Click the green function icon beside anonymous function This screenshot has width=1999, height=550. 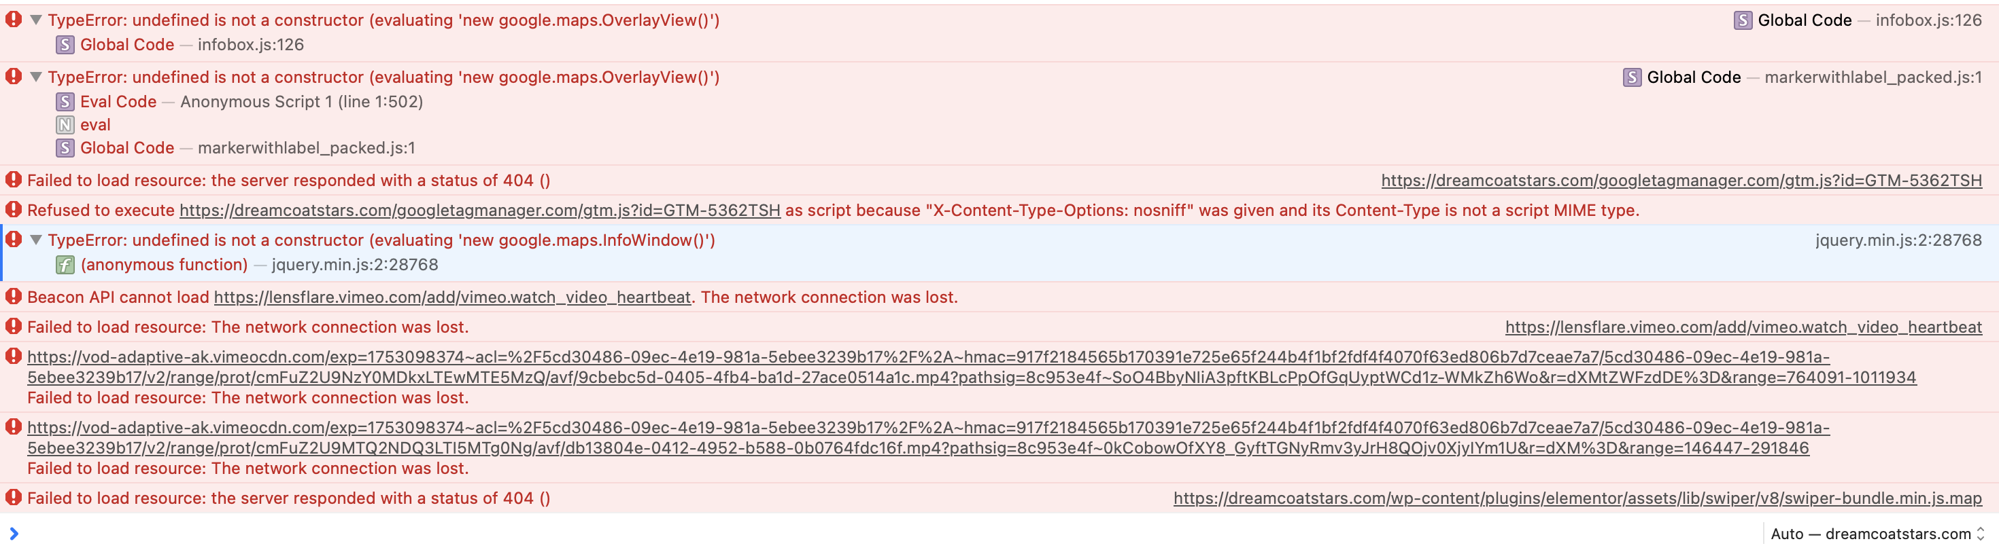(65, 265)
